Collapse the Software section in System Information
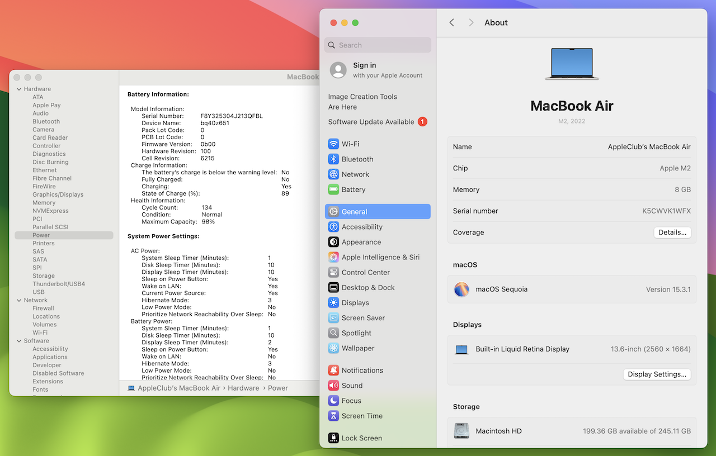This screenshot has width=716, height=456. coord(19,341)
